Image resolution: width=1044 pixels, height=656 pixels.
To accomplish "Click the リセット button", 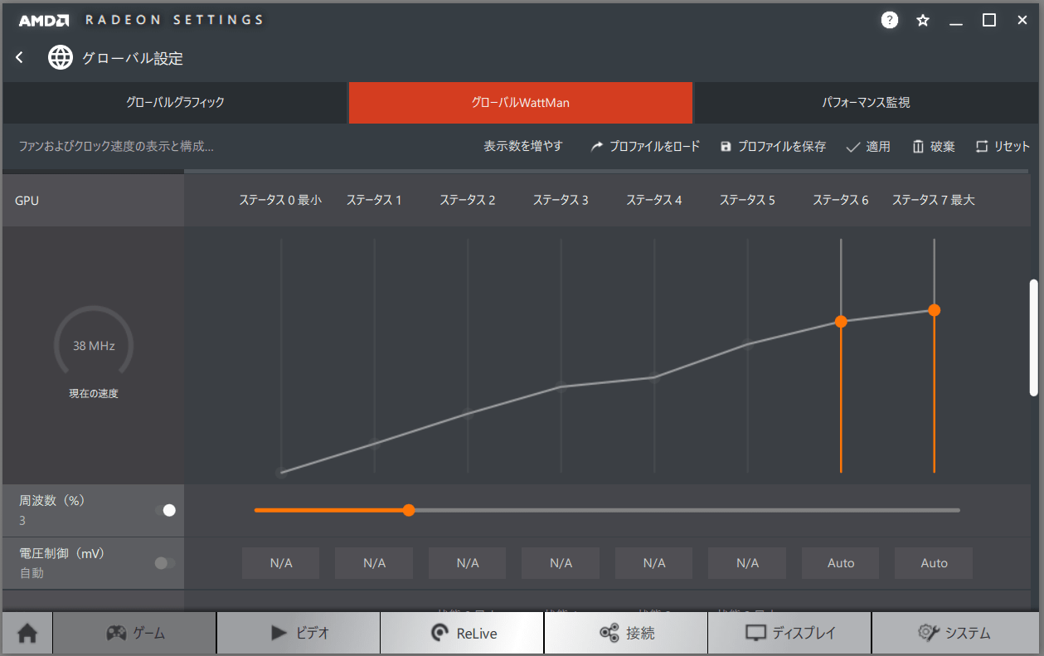I will pos(1003,146).
